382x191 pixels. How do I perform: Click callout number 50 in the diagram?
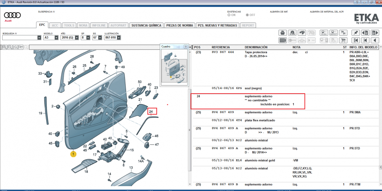[139, 82]
